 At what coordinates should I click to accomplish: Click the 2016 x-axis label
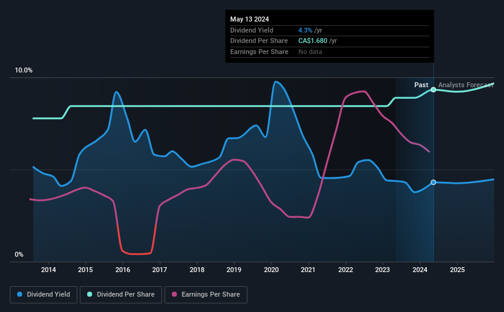click(123, 270)
